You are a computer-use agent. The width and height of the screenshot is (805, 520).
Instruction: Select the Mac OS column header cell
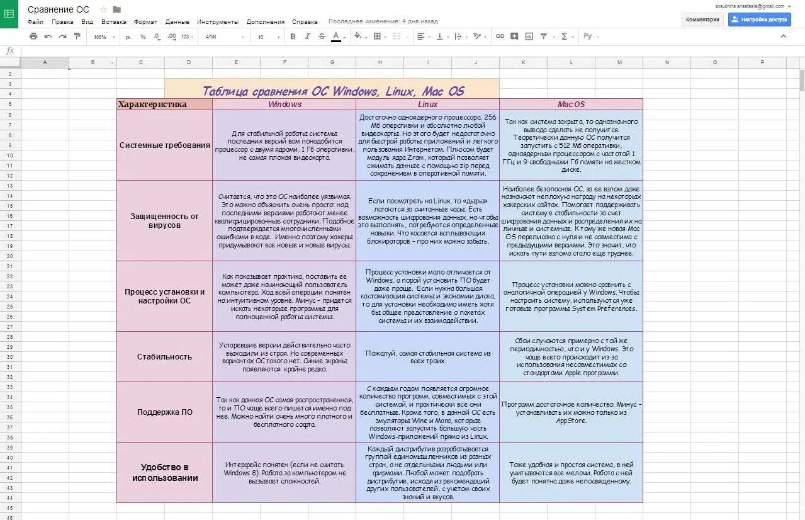[571, 104]
